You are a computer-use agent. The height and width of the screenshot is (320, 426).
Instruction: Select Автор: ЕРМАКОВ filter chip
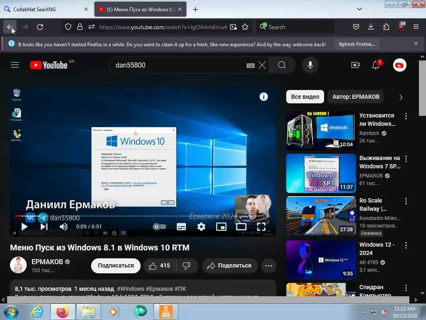coord(356,97)
